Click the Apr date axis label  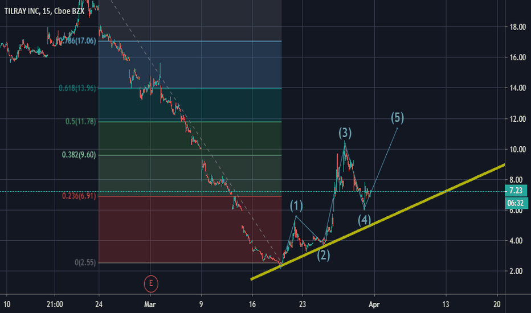point(374,304)
